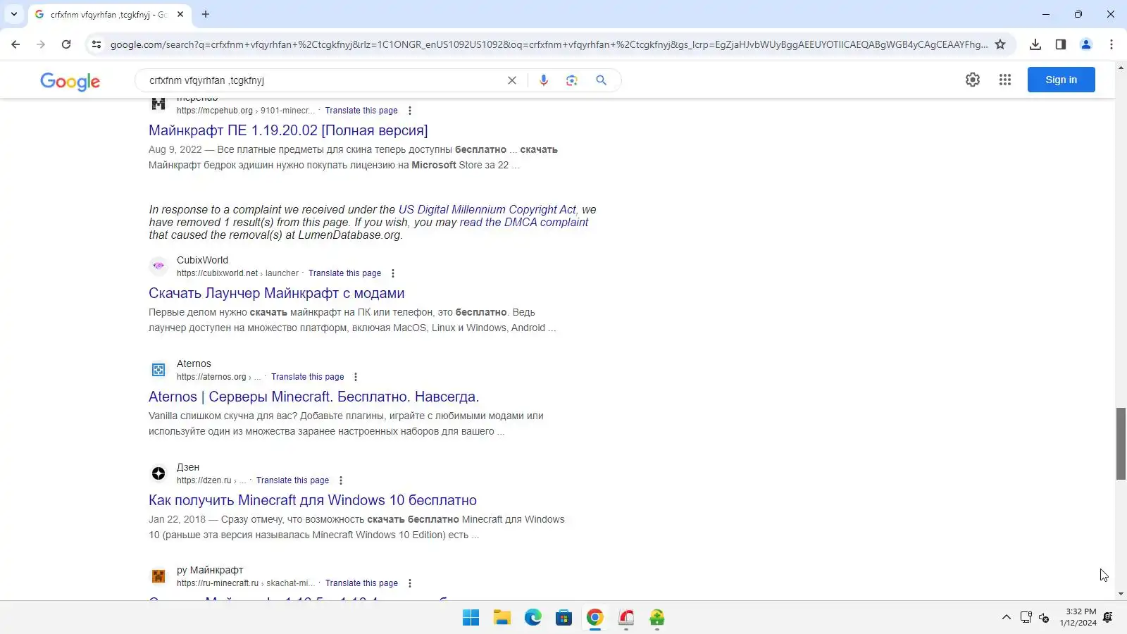Open more options for CubixWorld result
Image resolution: width=1127 pixels, height=634 pixels.
[x=393, y=273]
